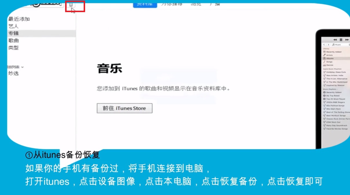
Task: Select 艺人 in the sidebar
Action: tap(13, 26)
